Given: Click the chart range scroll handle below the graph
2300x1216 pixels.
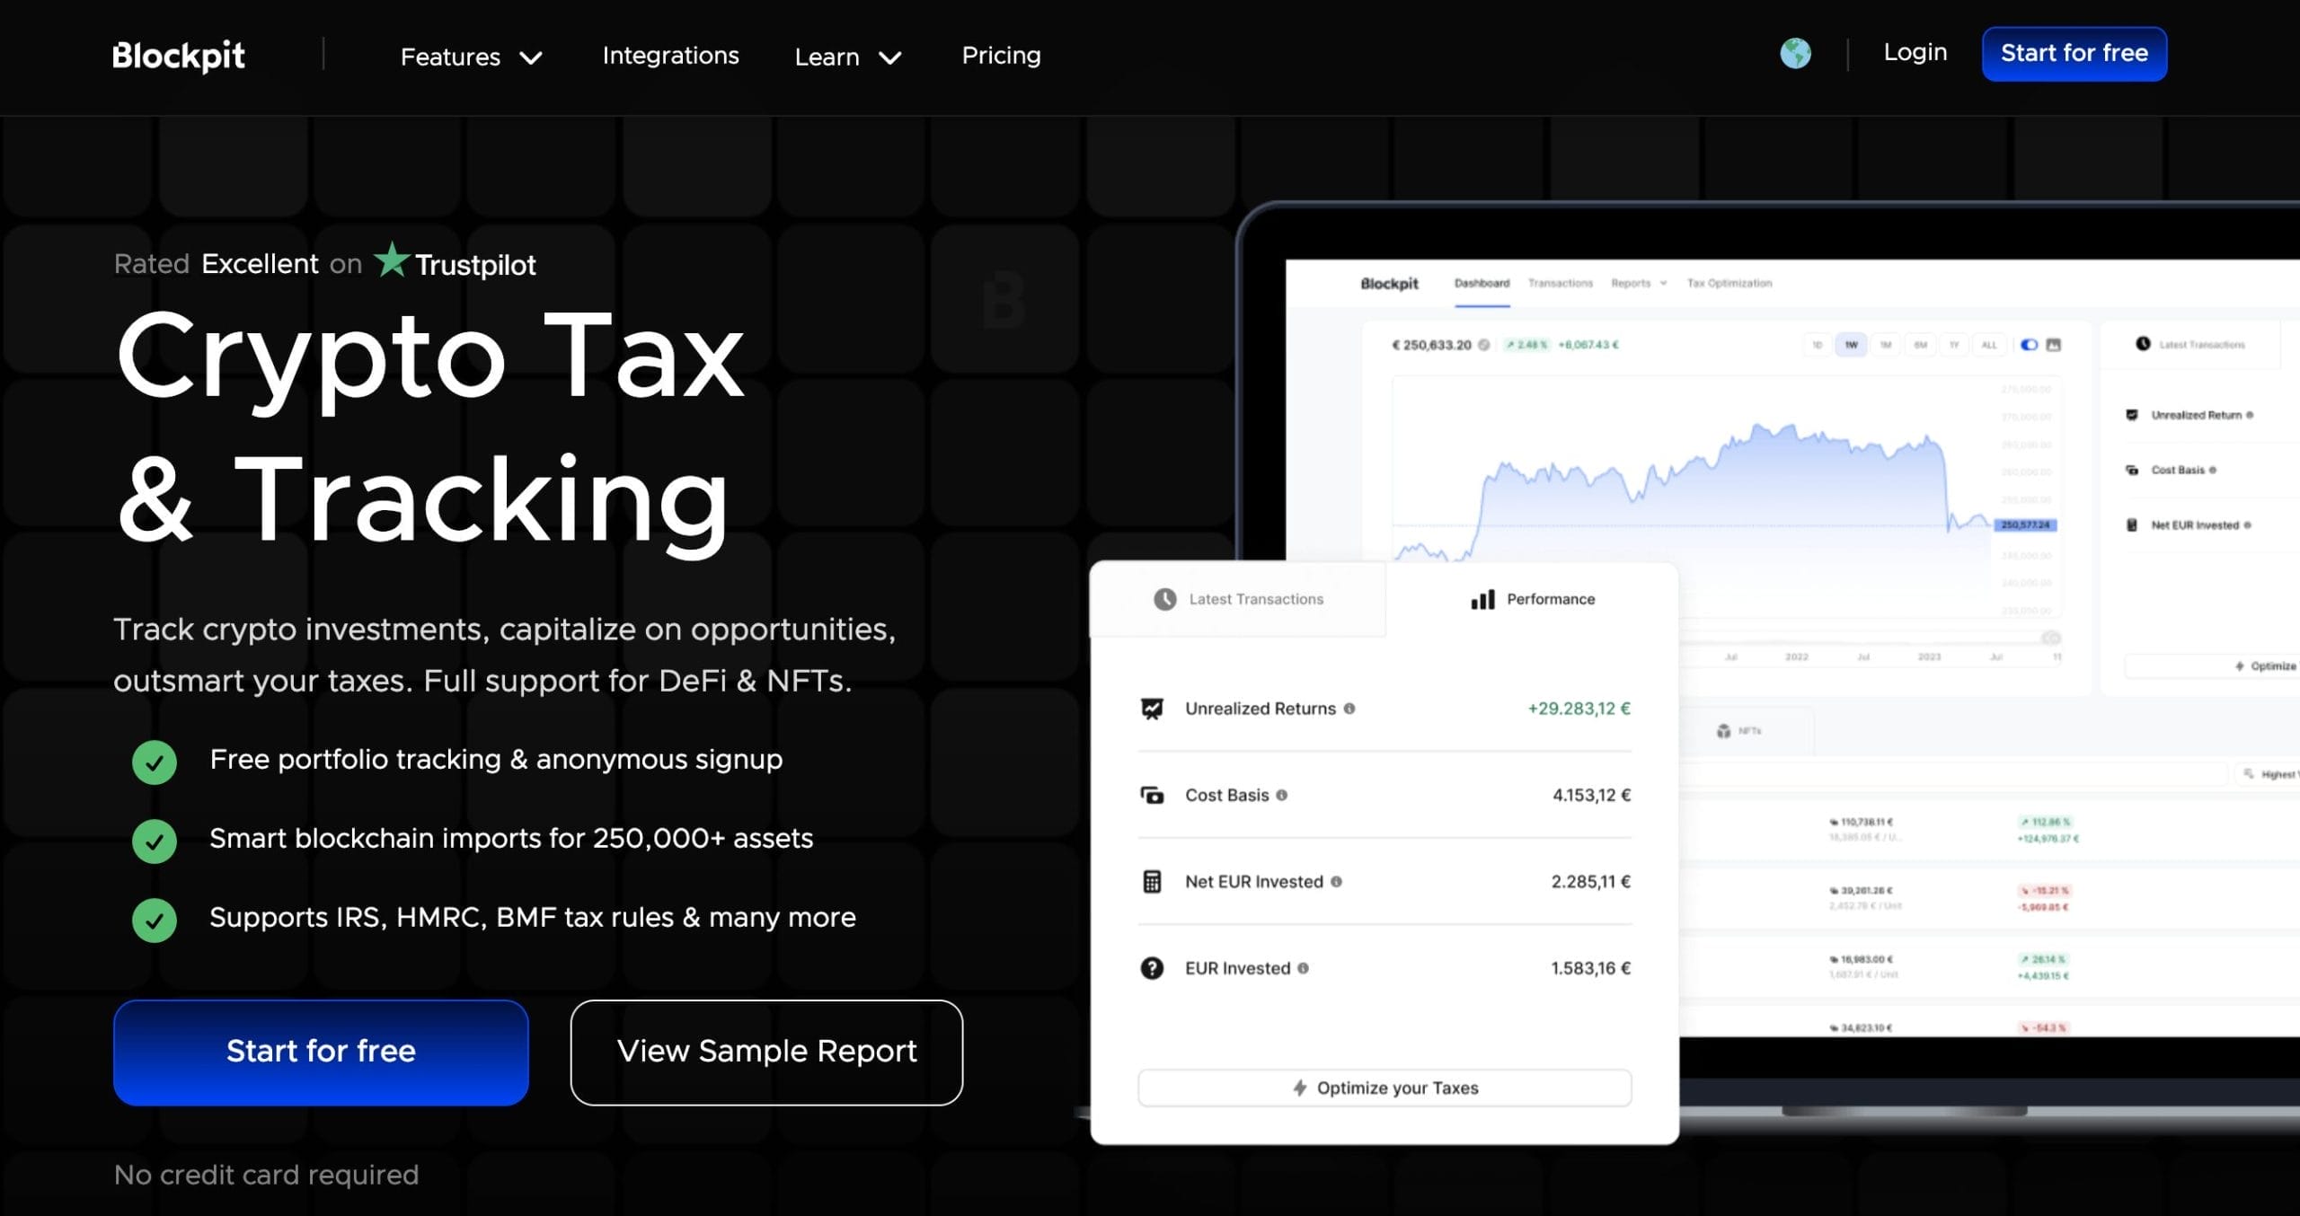Looking at the screenshot, I should 2050,638.
